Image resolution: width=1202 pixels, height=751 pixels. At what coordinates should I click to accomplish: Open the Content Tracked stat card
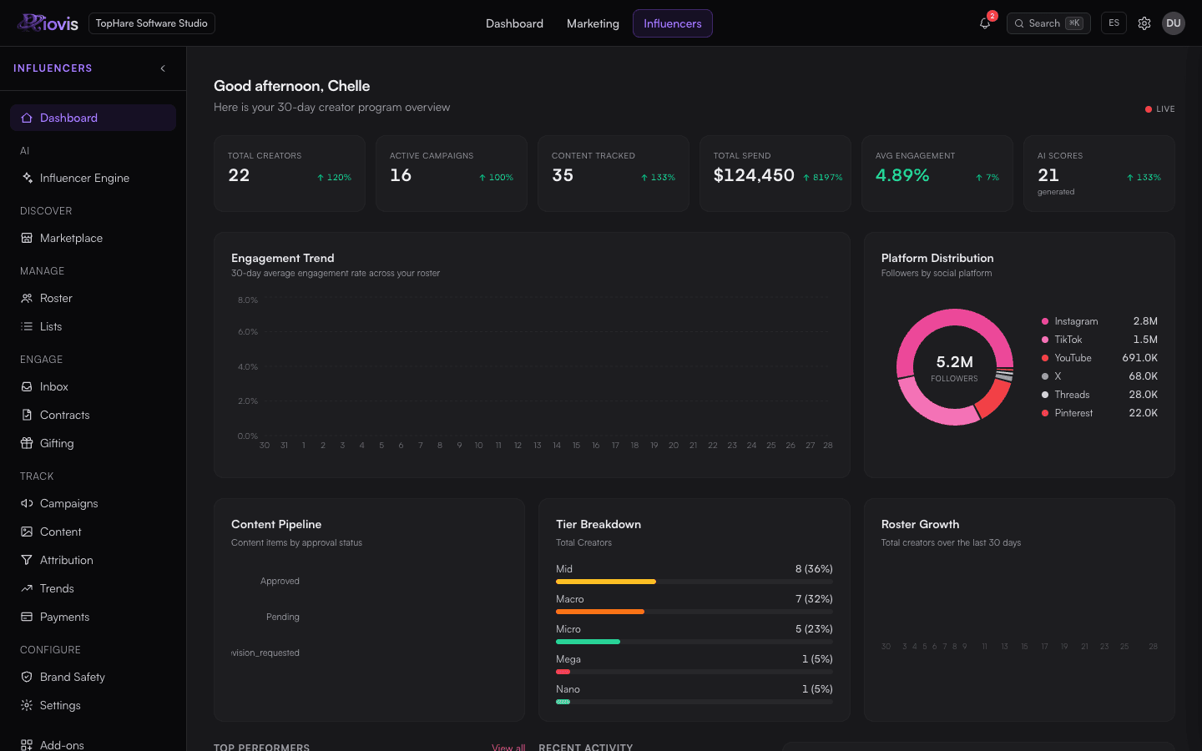(614, 174)
